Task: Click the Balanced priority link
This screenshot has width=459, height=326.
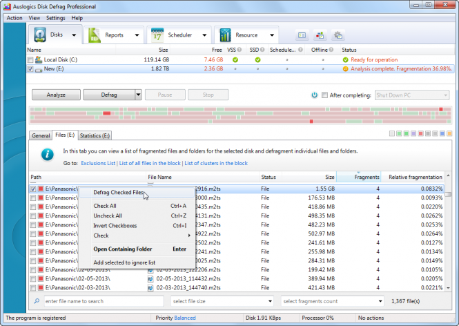Action: click(x=185, y=318)
